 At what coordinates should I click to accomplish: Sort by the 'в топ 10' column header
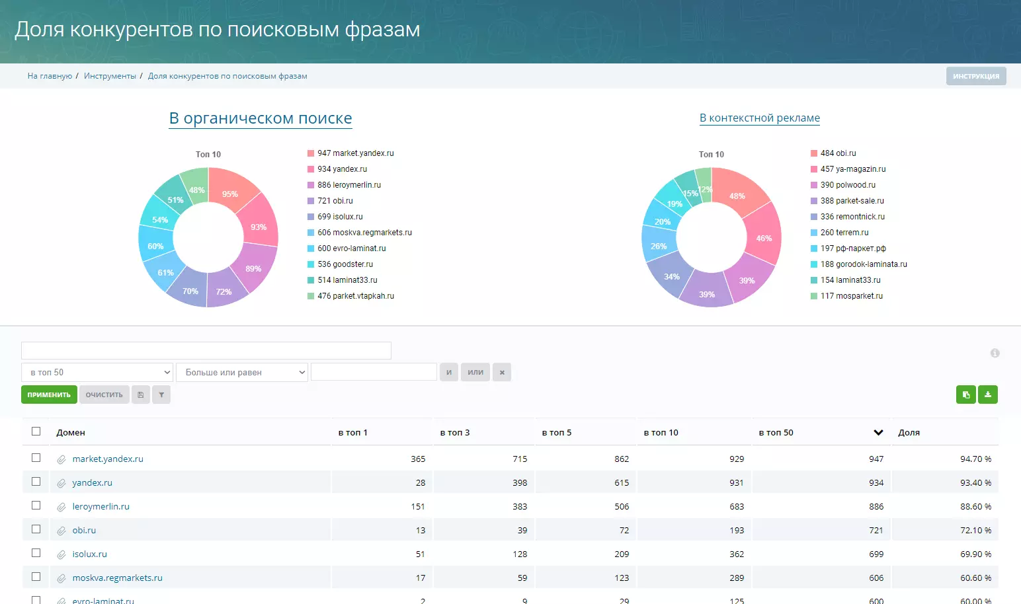pos(661,433)
